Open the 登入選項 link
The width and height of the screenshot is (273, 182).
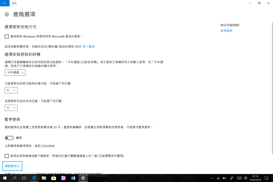(88, 46)
